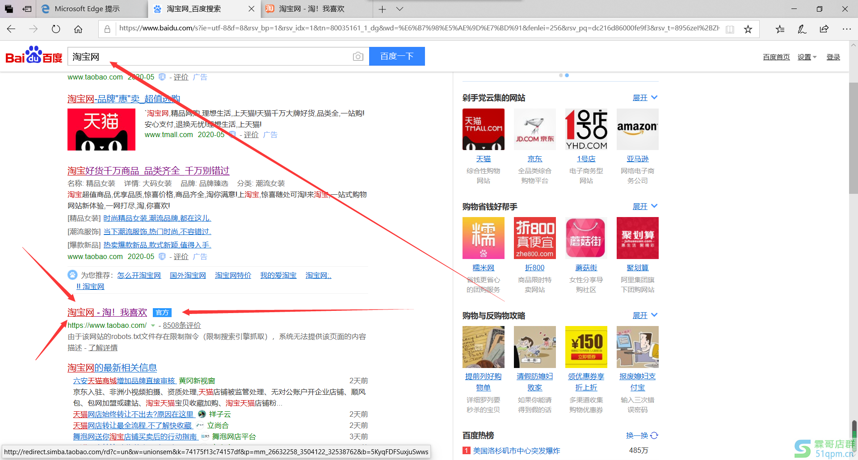Open the 天猫 TMALL.COM site icon

point(483,129)
